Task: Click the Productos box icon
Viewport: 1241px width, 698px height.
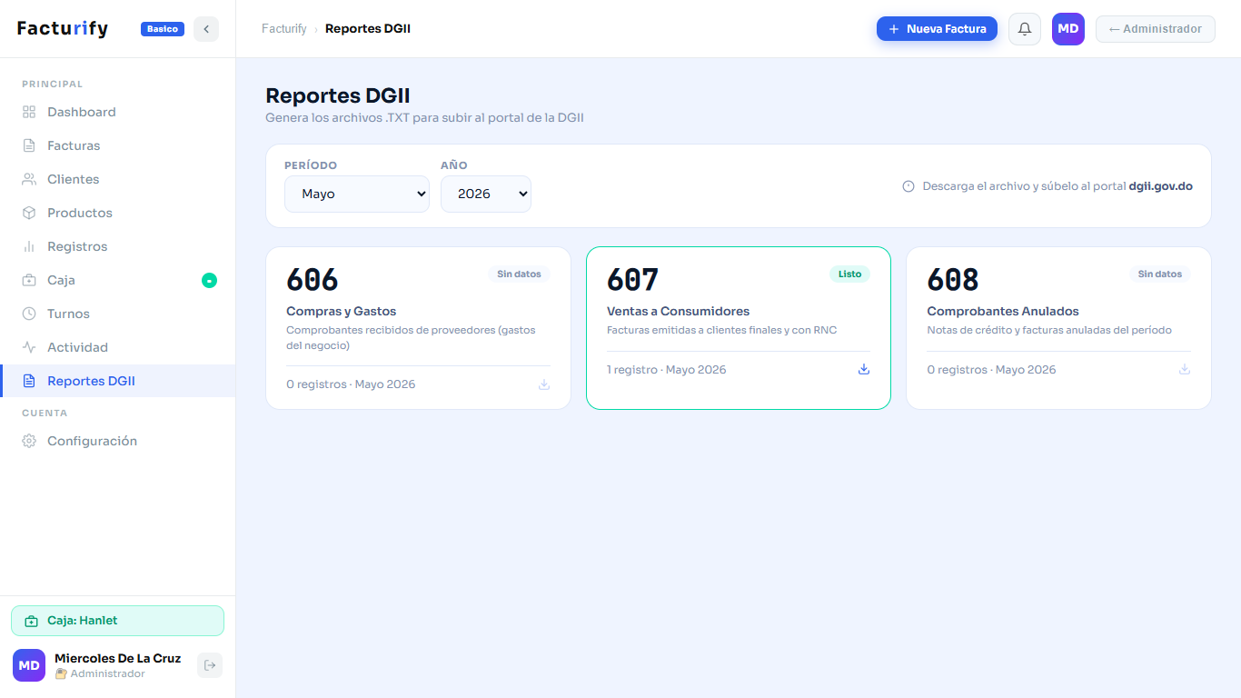Action: pyautogui.click(x=29, y=213)
